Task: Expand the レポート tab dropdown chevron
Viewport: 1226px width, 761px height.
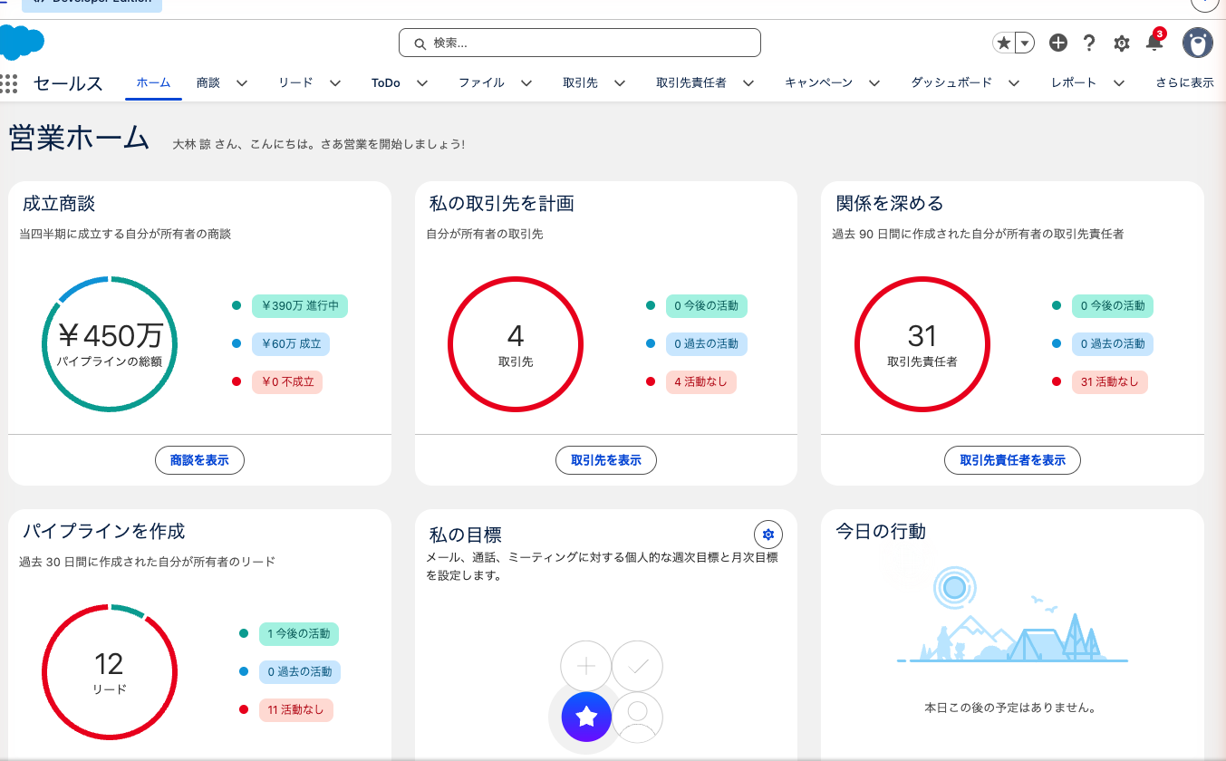Action: coord(1119,83)
